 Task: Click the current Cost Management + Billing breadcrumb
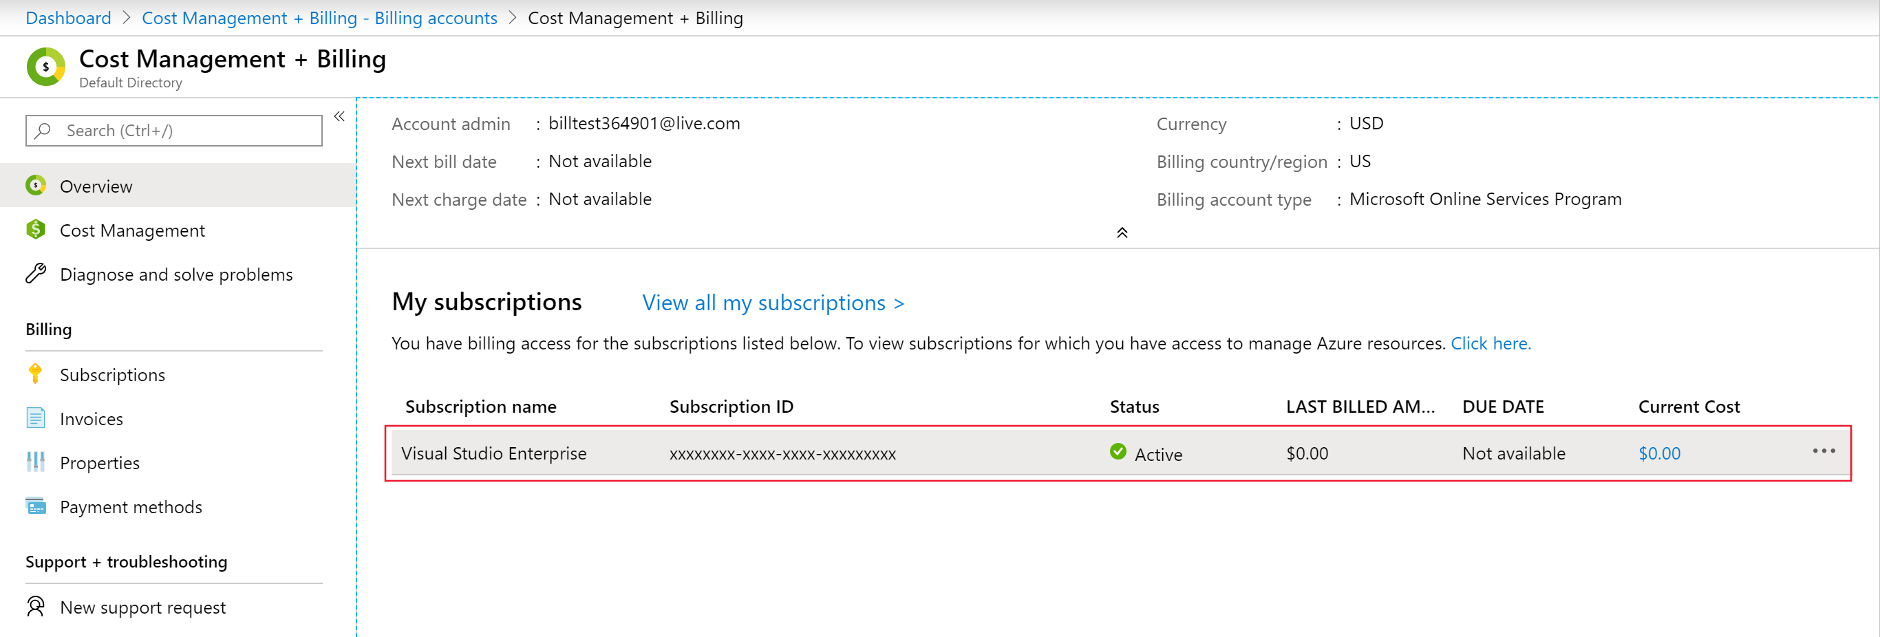coord(635,19)
